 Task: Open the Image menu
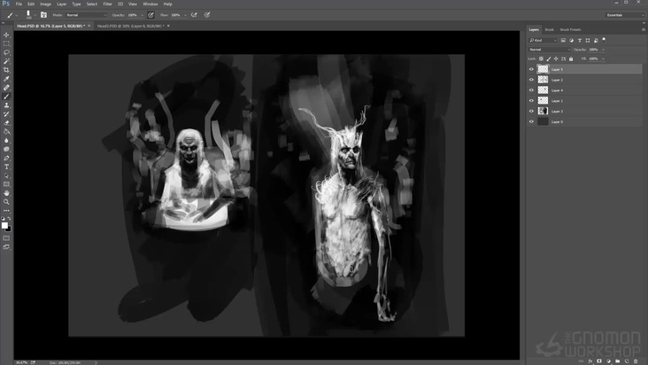coord(45,4)
